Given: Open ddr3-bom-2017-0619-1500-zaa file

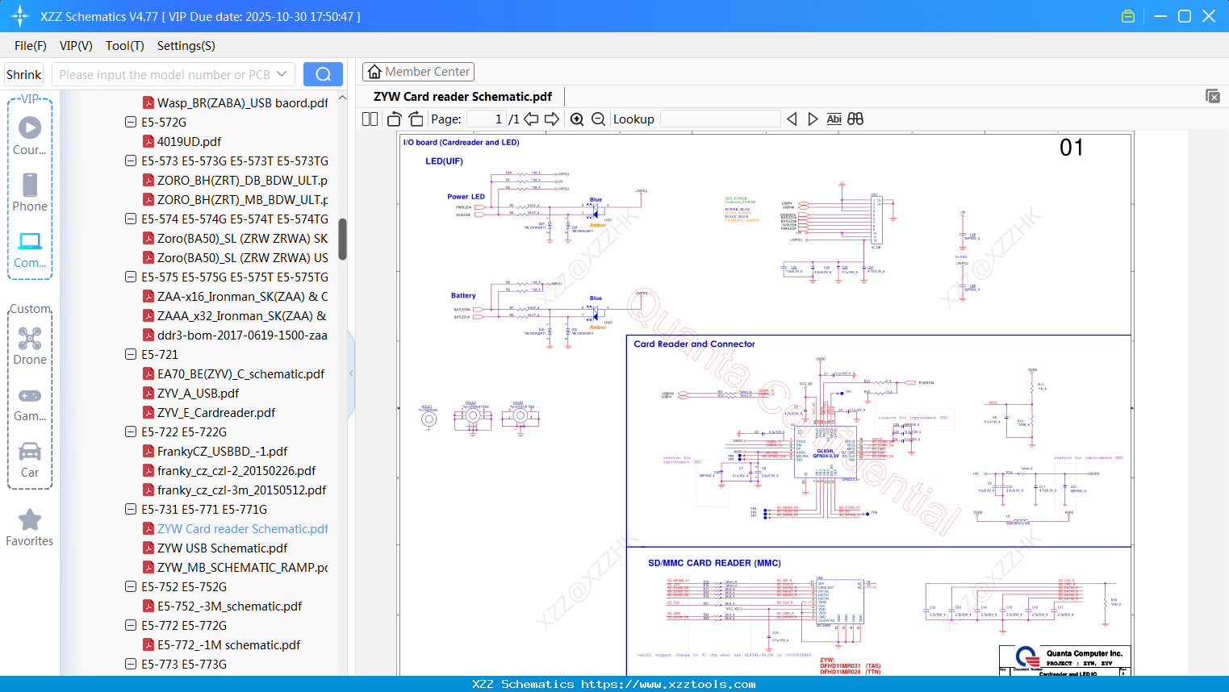Looking at the screenshot, I should point(242,335).
